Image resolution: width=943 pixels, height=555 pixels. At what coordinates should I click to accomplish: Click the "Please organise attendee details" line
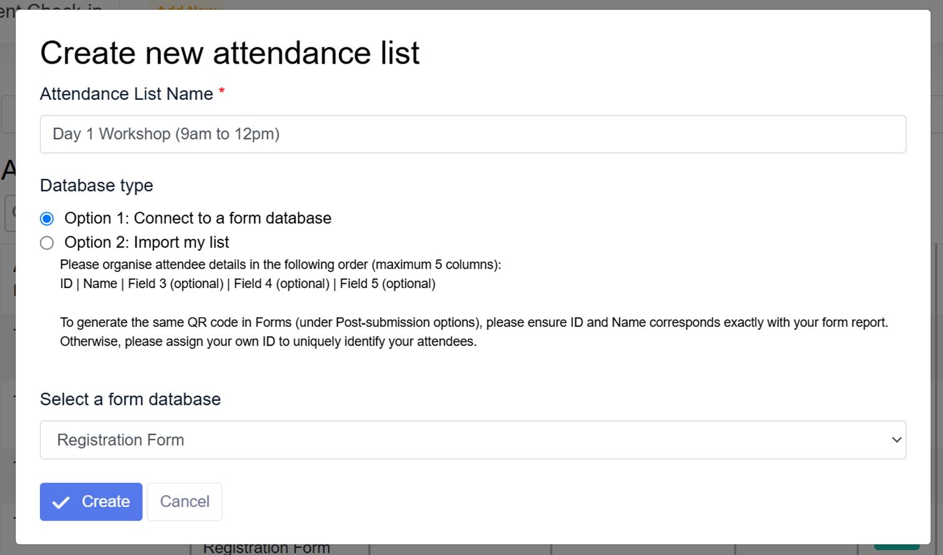(x=280, y=264)
